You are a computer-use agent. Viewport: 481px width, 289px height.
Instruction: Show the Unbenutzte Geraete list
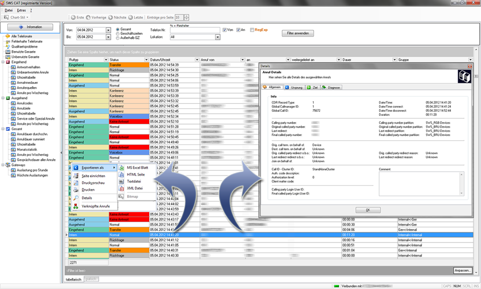(x=25, y=57)
